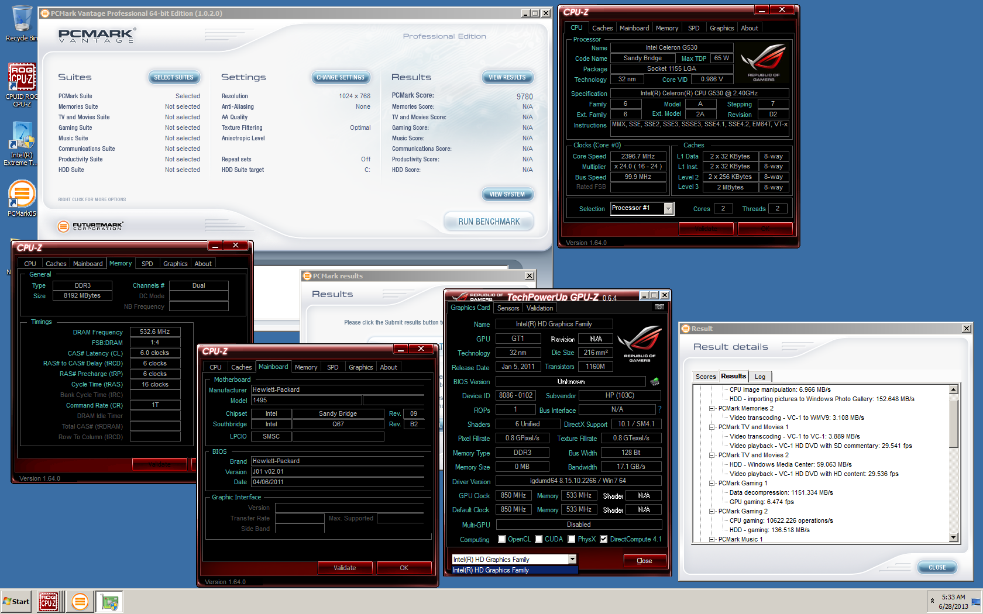Open the Processor #1 selection dropdown
983x614 pixels.
(x=669, y=208)
